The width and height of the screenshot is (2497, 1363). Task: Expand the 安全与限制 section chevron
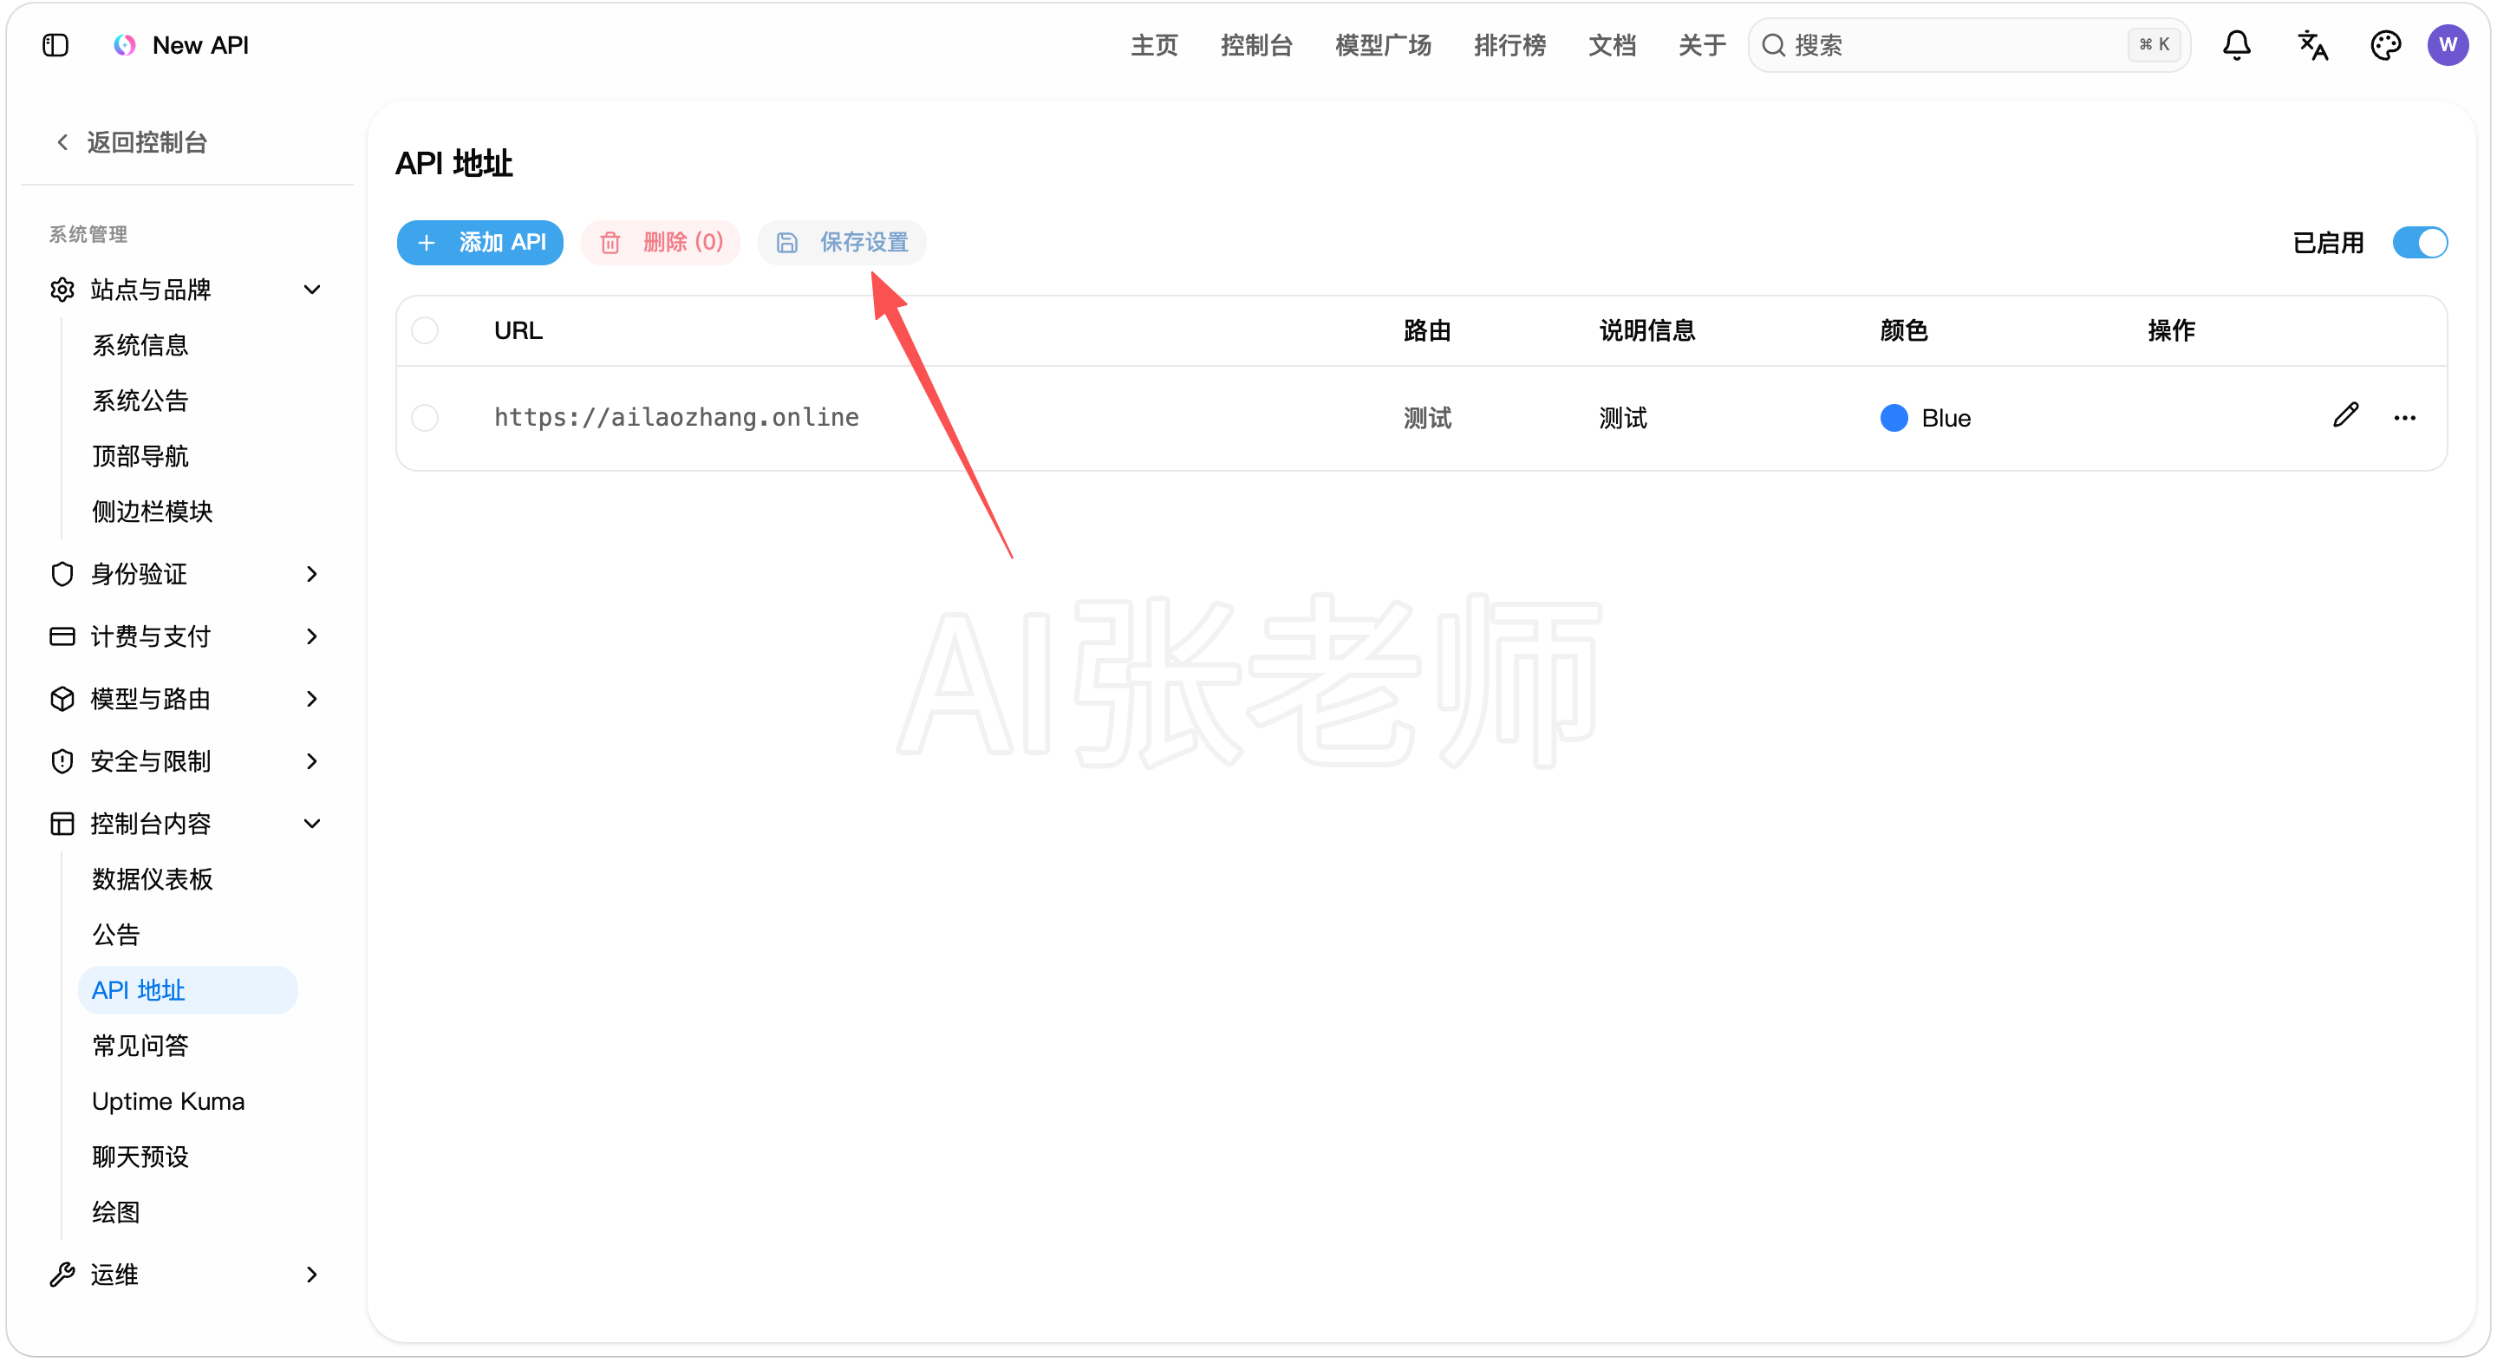tap(312, 762)
